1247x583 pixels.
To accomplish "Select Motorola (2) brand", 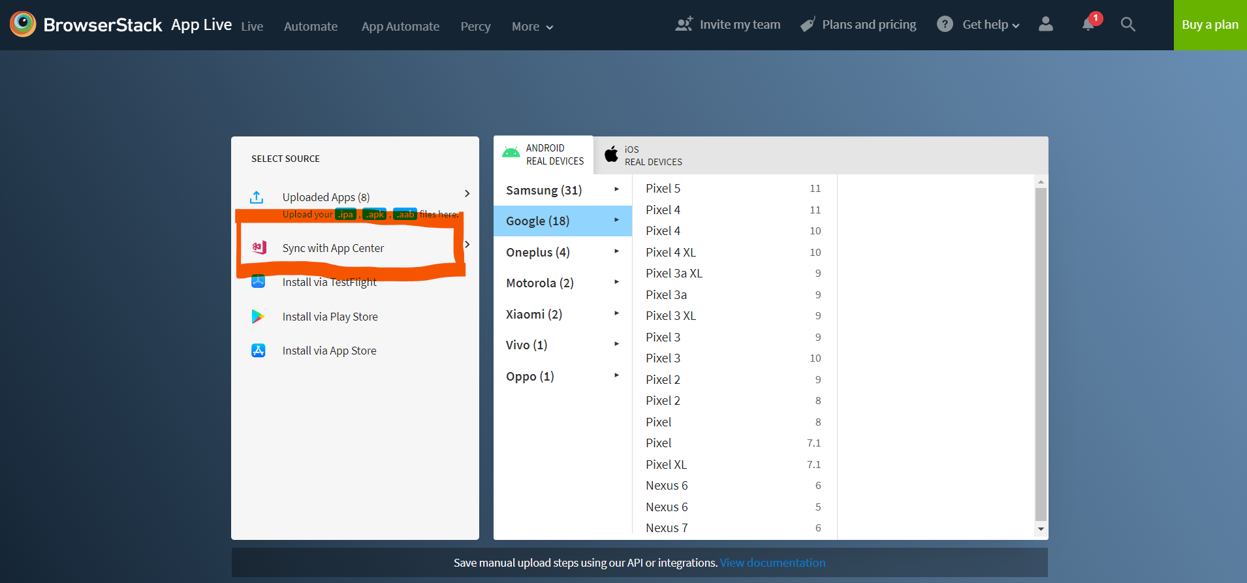I will (x=563, y=283).
